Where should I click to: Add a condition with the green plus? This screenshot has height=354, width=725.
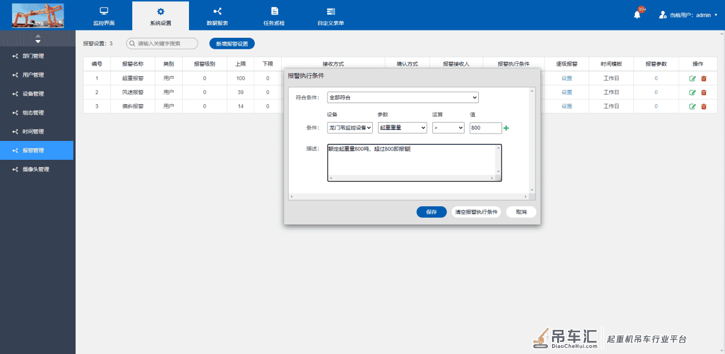click(x=506, y=128)
